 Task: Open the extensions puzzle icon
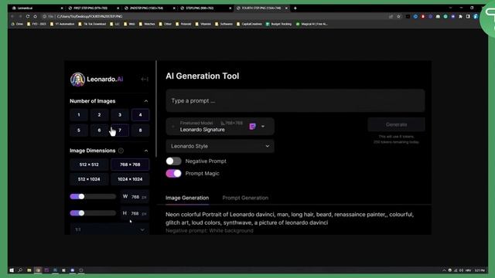(x=460, y=16)
